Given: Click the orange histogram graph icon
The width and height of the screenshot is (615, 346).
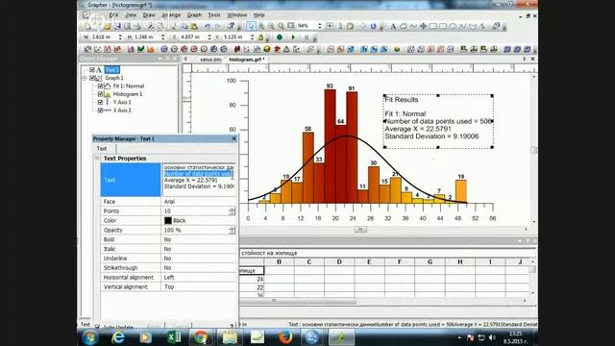Looking at the screenshot, I should click(151, 49).
